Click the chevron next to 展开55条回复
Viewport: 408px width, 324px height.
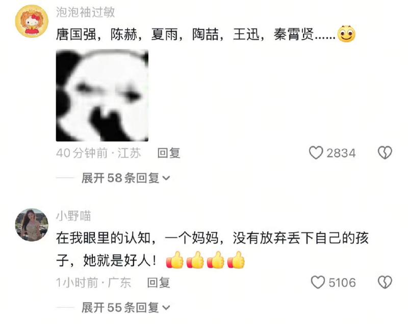click(166, 308)
